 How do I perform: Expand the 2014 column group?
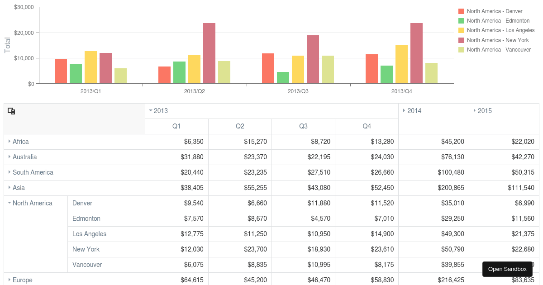(404, 110)
